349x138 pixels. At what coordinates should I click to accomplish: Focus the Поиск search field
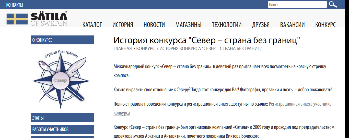[x=297, y=5]
